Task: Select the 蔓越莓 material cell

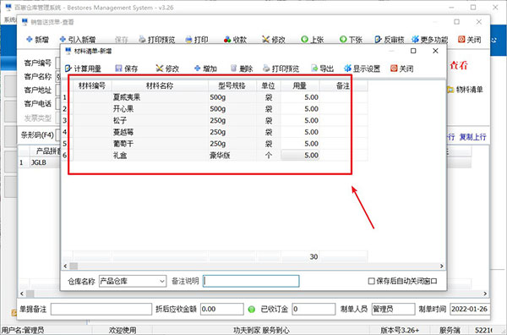Action: [160, 132]
